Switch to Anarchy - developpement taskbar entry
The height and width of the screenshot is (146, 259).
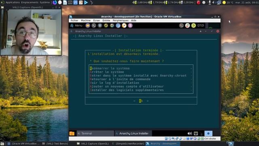(x=163, y=144)
